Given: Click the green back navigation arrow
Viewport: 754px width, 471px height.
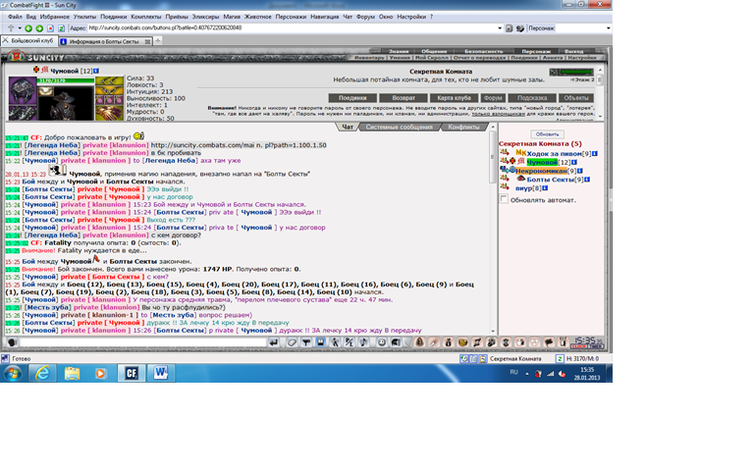Looking at the screenshot, I should click(28, 28).
